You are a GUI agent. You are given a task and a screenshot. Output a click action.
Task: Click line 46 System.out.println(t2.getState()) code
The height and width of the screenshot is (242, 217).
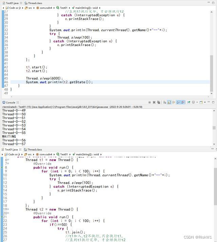coord(59,82)
